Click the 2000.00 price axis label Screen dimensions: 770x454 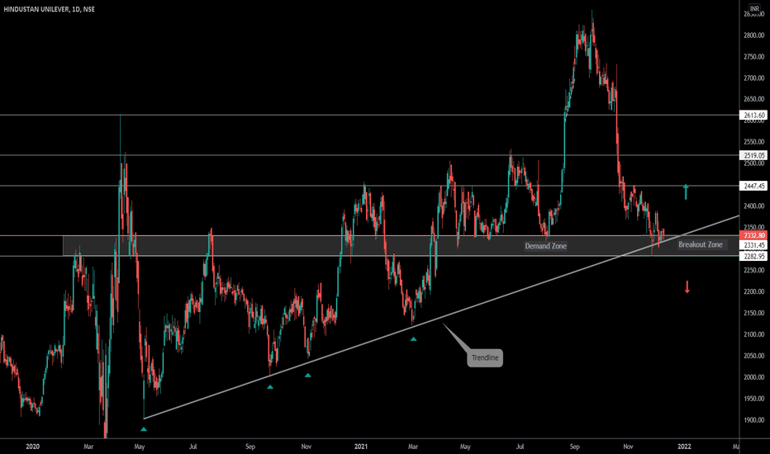coord(753,377)
